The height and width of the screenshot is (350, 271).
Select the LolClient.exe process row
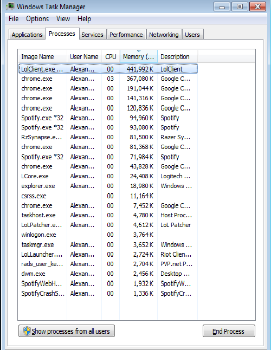(x=108, y=69)
